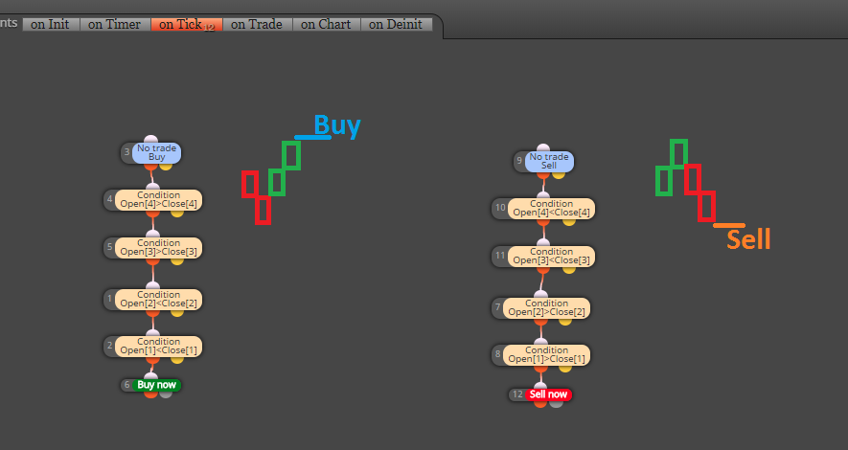Click yellow output dot of block 4
This screenshot has width=848, height=450.
point(177,214)
